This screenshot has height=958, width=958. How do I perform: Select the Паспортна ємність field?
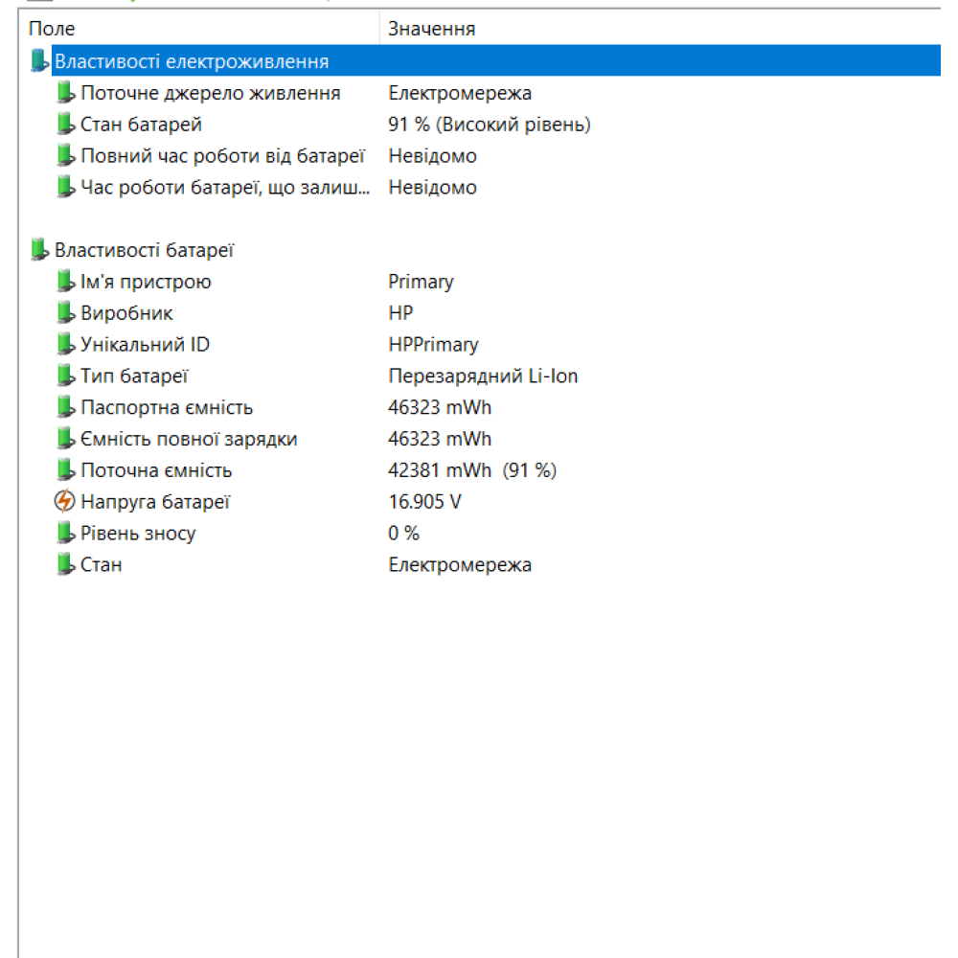coord(166,407)
